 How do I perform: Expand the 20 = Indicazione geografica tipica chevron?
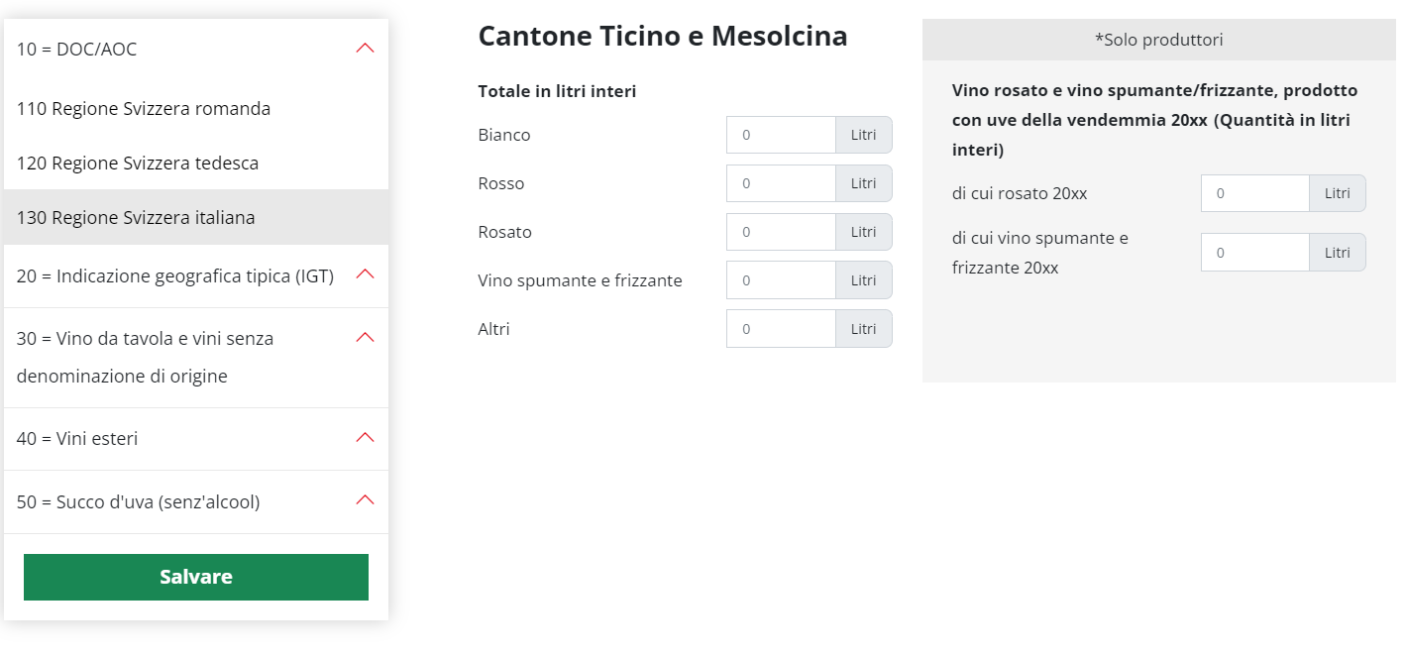click(365, 274)
